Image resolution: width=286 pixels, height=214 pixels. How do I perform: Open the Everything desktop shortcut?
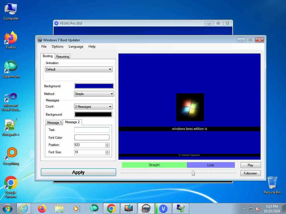tap(11, 156)
